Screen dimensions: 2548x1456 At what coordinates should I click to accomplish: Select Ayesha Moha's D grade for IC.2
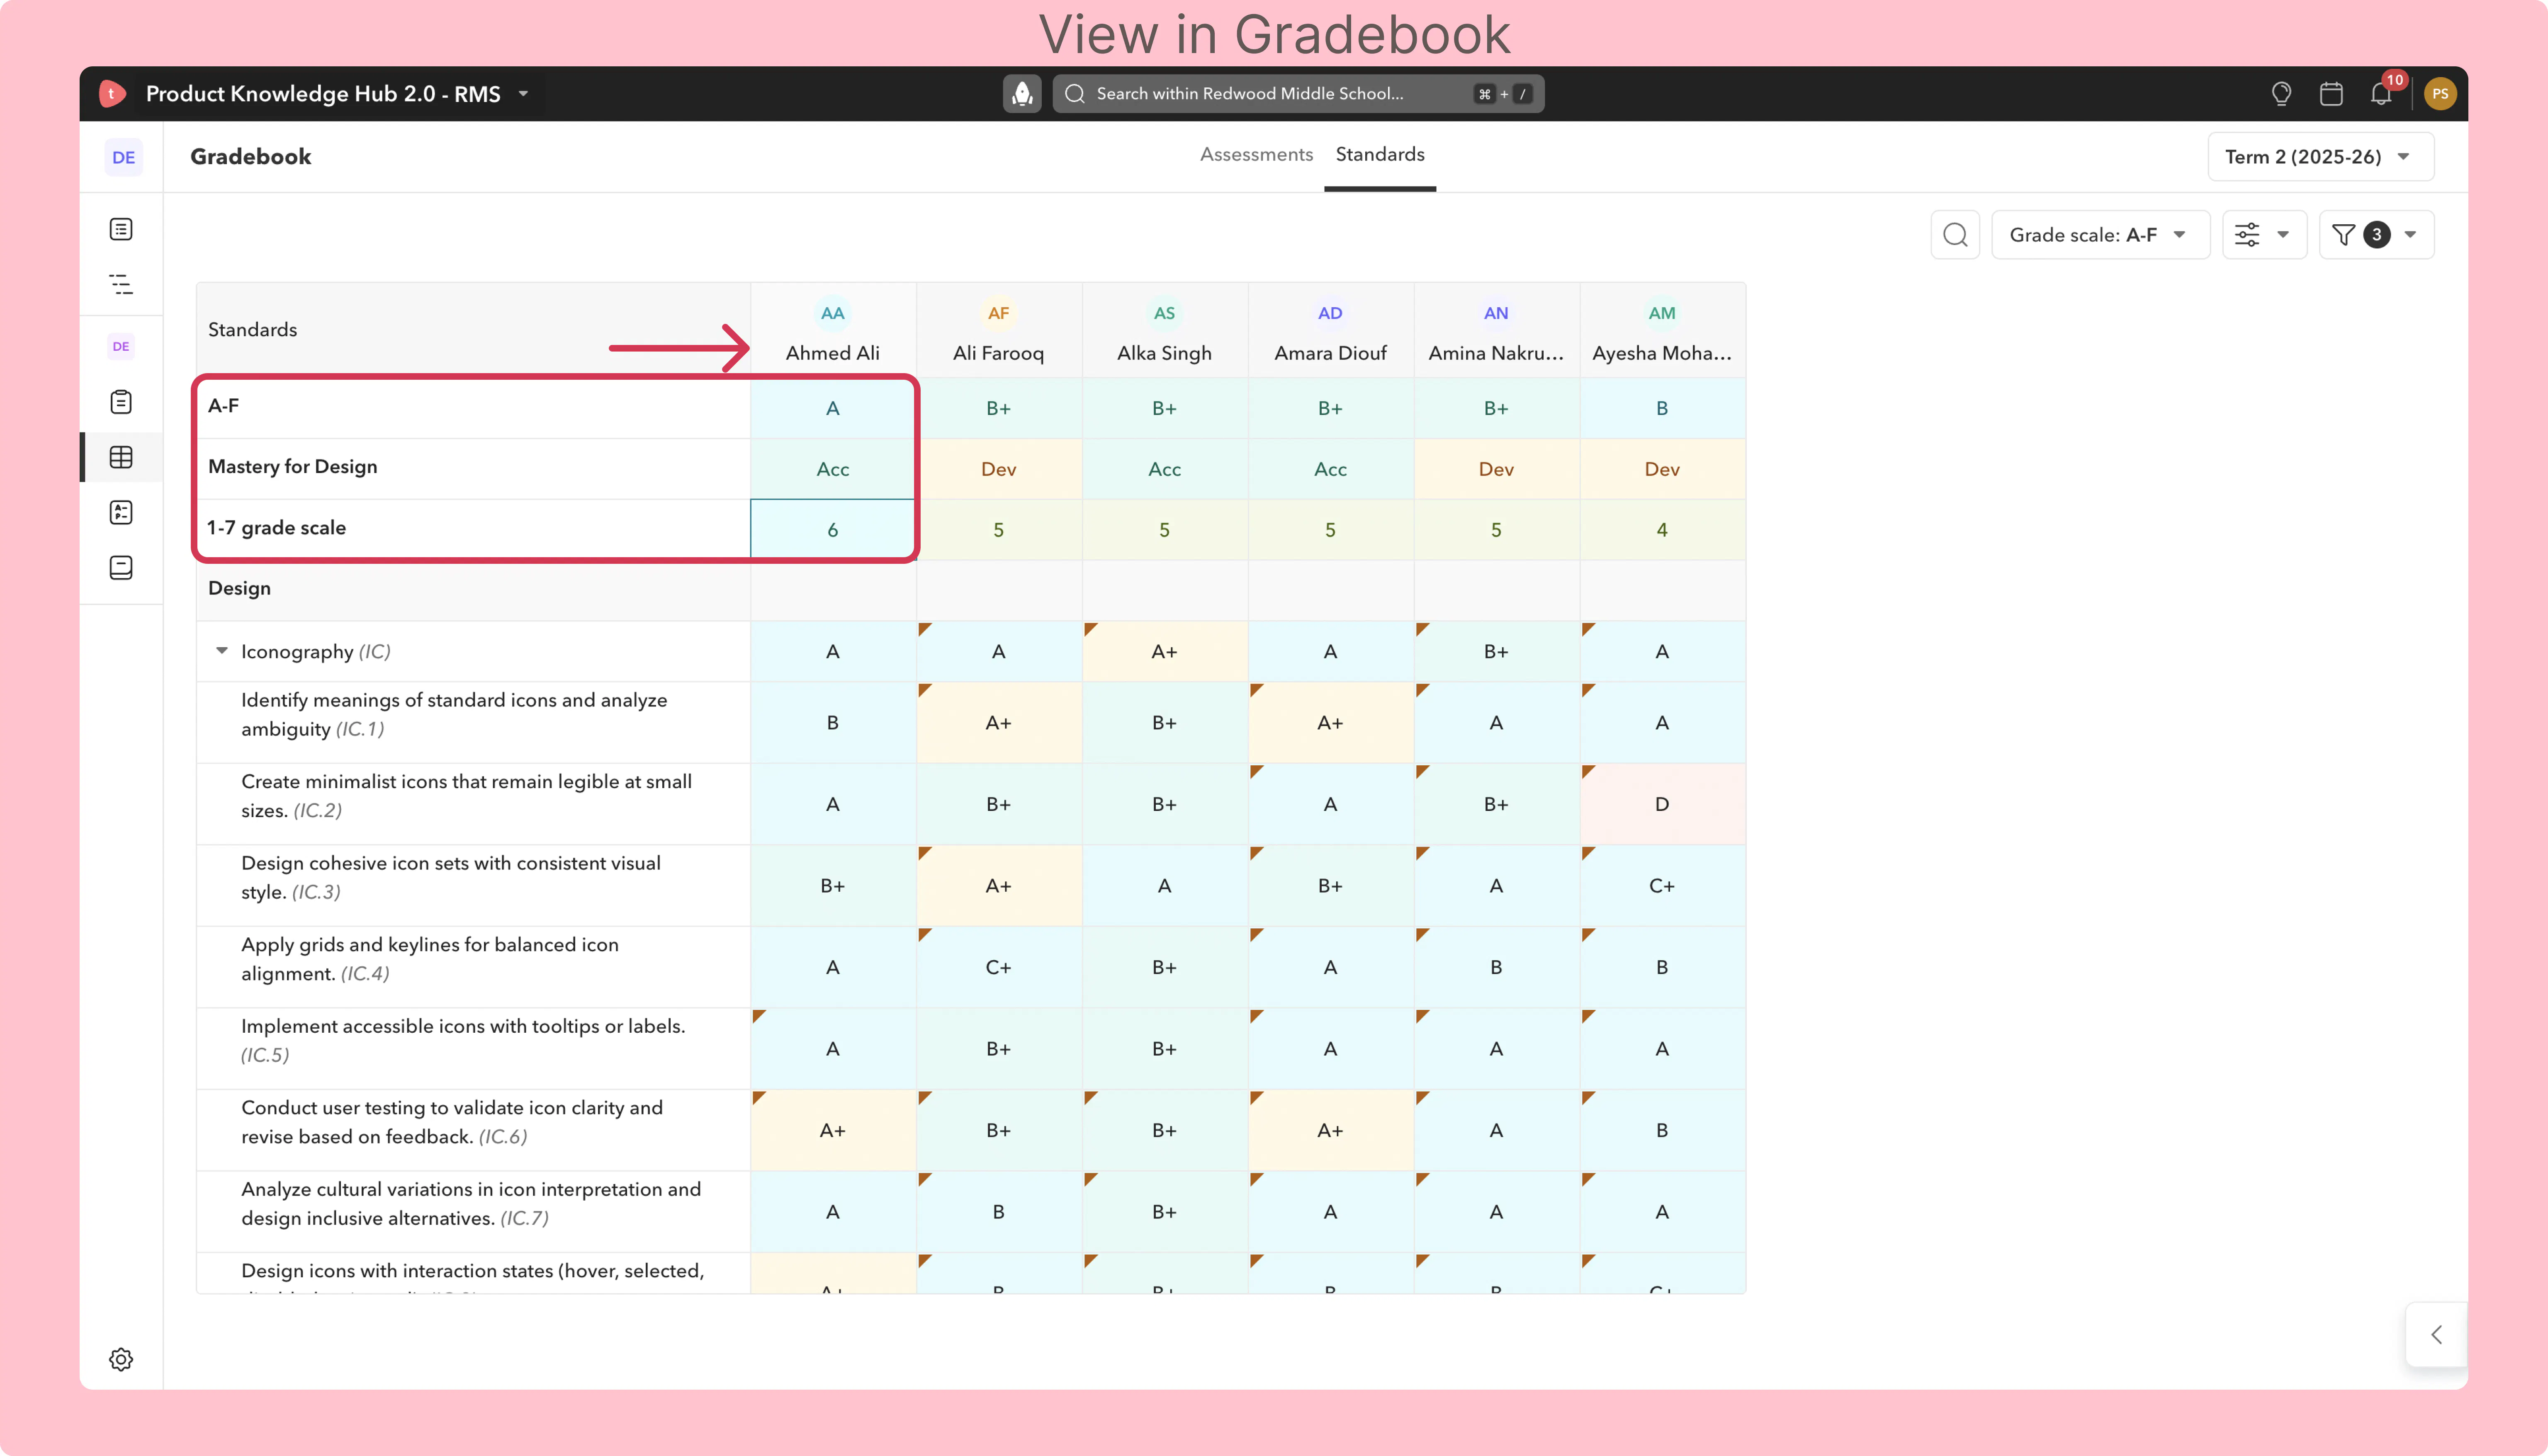1662,804
